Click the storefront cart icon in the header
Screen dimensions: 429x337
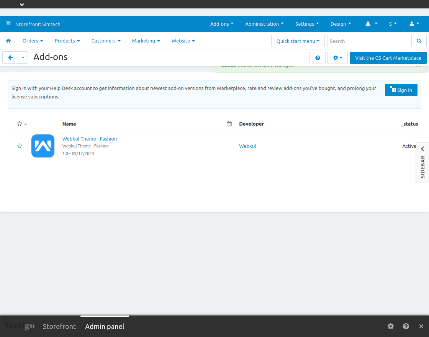[8, 24]
